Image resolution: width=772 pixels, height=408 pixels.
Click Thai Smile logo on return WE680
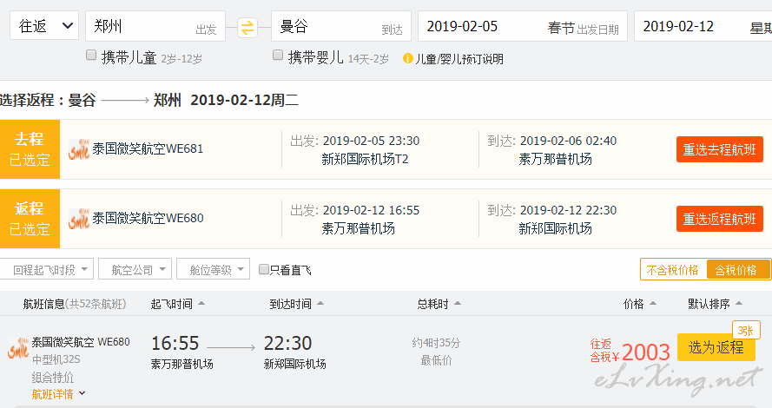coord(79,219)
